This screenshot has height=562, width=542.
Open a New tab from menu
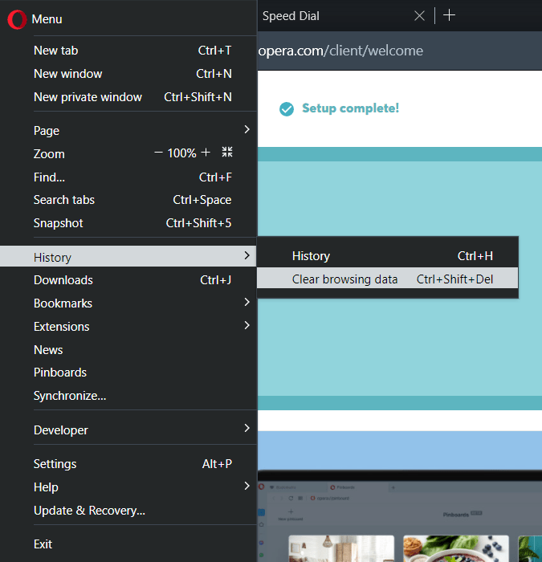pos(128,51)
